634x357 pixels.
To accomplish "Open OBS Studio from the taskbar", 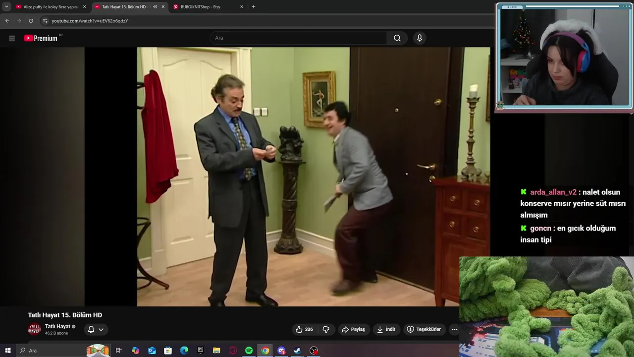I will click(314, 351).
